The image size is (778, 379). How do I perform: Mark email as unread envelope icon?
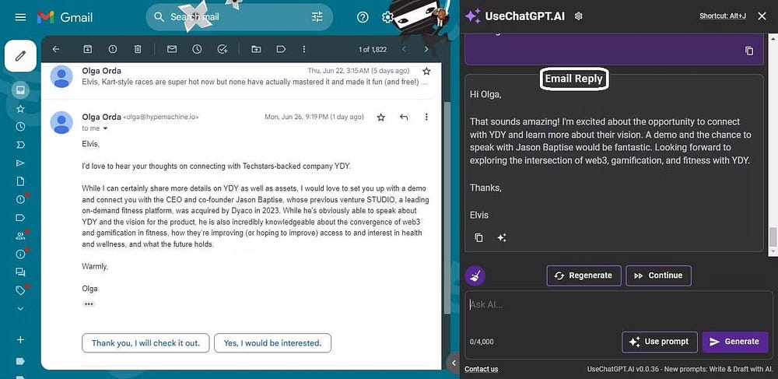172,49
